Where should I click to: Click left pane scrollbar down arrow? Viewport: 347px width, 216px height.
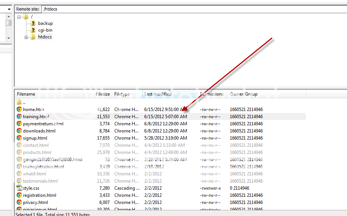pyautogui.click(x=9, y=38)
